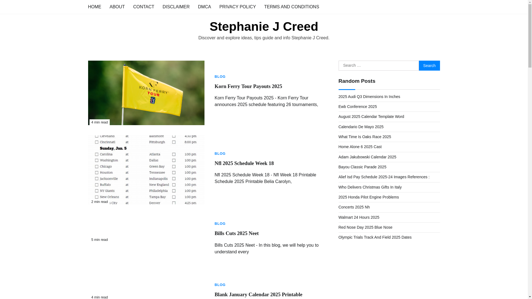
Task: Open Bayou Classic Parade 2025 post
Action: (x=362, y=167)
